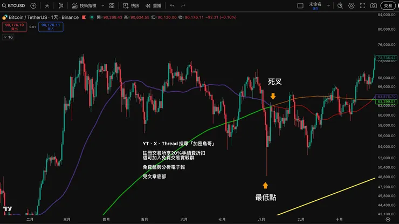Click buy button 90,176.11
This screenshot has width=399, height=224.
click(51, 27)
